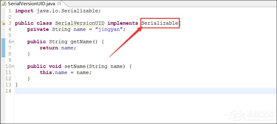Click the Java file icon on the tab
Viewport: 277px width, 124px height.
click(x=4, y=3)
